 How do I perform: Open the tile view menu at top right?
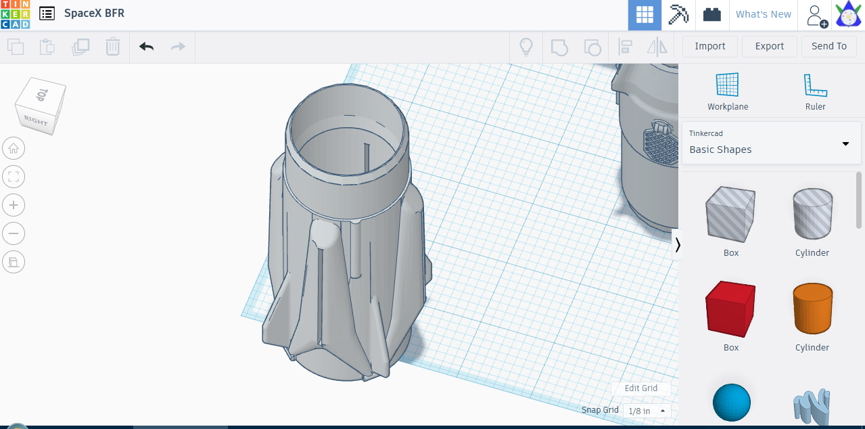(644, 14)
